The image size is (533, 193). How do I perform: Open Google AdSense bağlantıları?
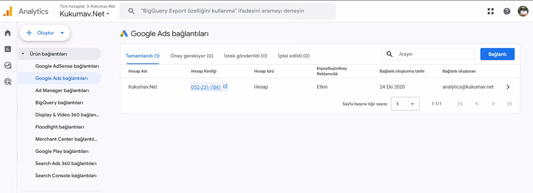[67, 66]
